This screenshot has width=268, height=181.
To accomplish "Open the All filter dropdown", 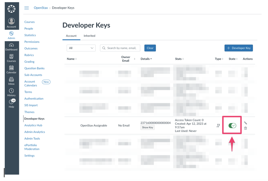I will click(81, 48).
